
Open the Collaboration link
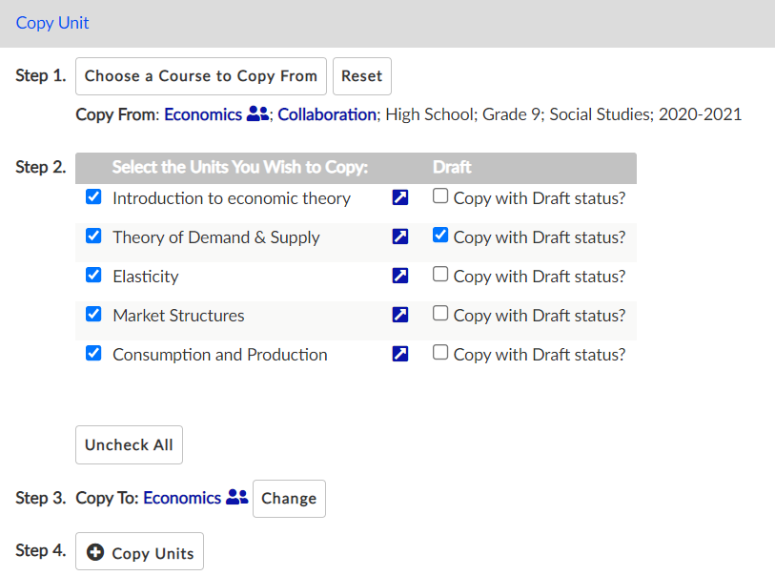327,114
